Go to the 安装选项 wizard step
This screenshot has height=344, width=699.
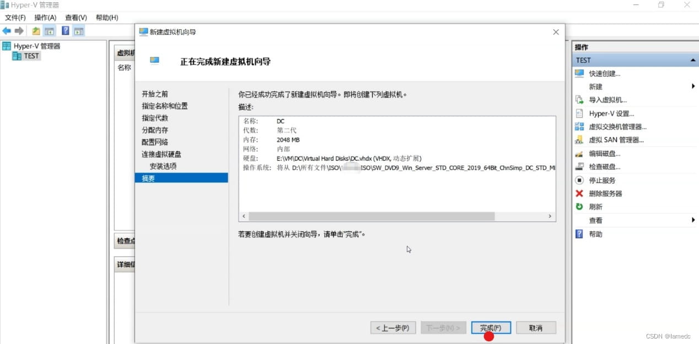click(x=163, y=166)
